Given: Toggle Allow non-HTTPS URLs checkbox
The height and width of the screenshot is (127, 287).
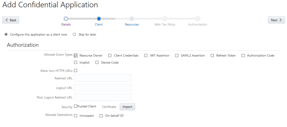Looking at the screenshot, I should tap(76, 71).
